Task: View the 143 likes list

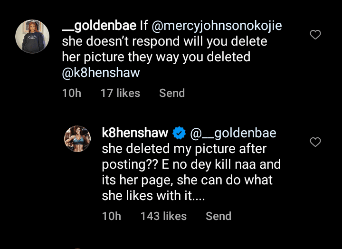Action: [x=163, y=216]
